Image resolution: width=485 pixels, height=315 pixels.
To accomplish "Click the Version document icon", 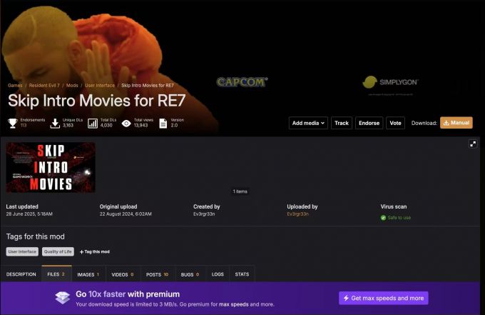I will point(163,124).
